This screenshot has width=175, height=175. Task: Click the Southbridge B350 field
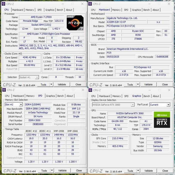138,35
